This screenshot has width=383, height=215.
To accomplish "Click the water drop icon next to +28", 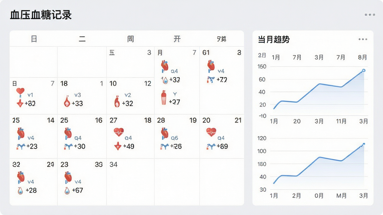I will point(20,190).
